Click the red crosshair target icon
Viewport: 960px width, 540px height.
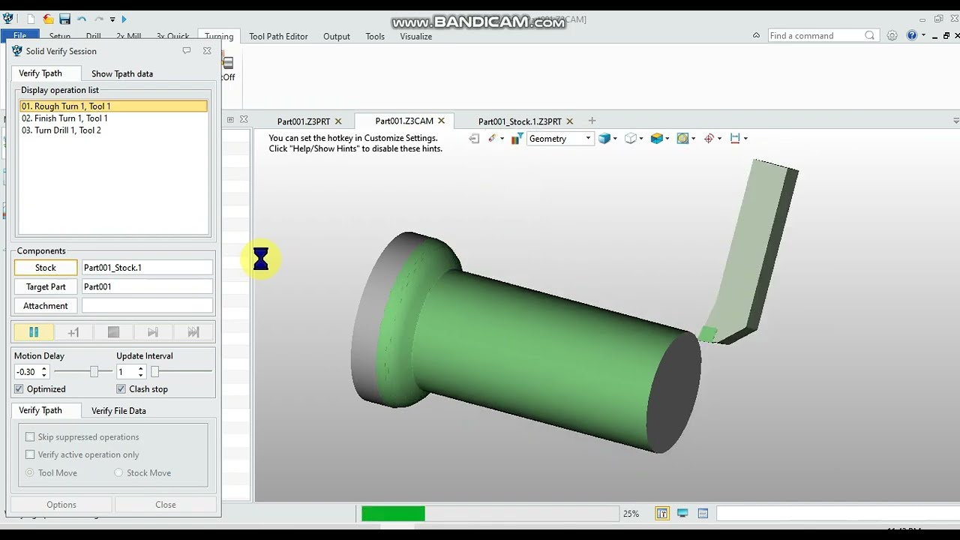point(709,139)
